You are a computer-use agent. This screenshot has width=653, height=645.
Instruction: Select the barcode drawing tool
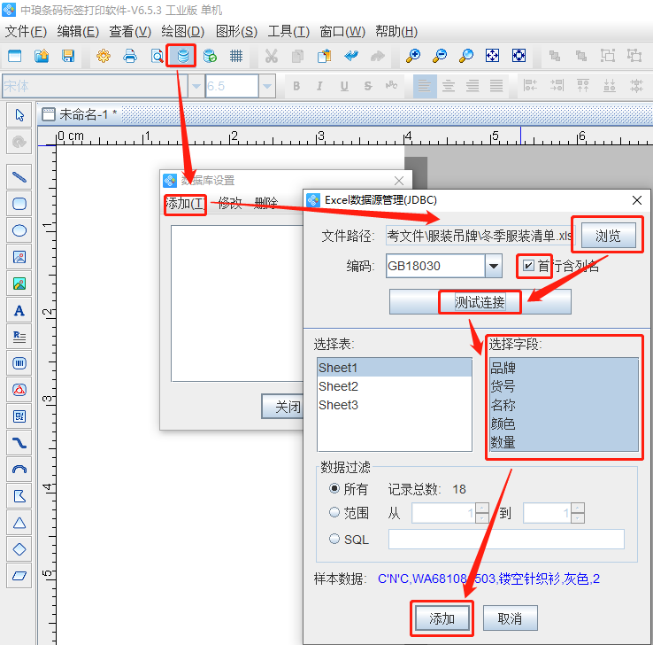[19, 363]
